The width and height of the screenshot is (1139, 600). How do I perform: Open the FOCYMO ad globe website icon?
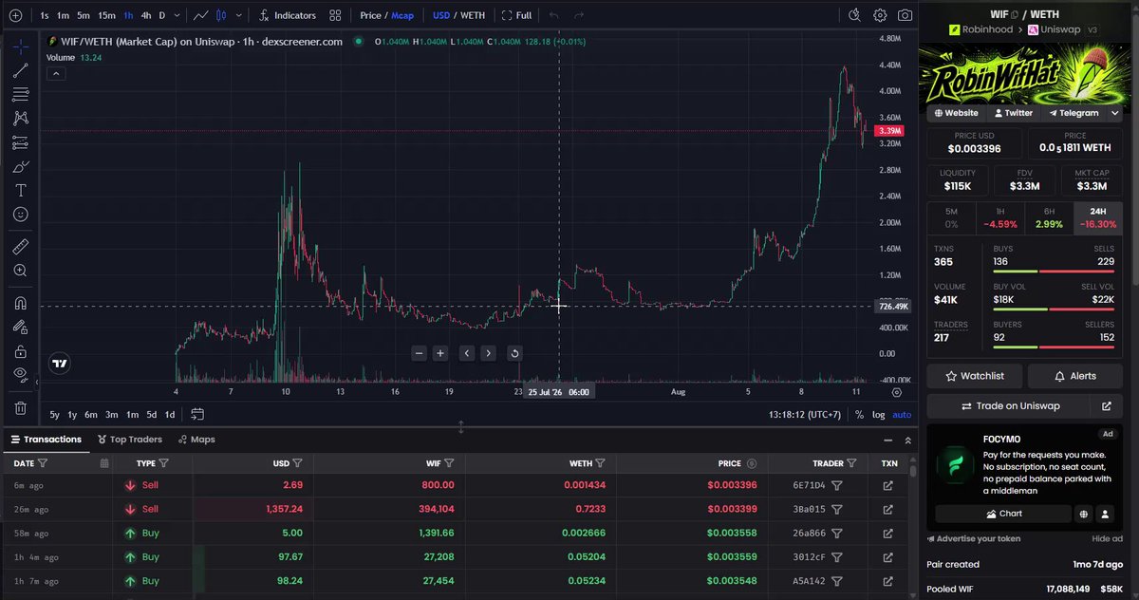[x=1083, y=514]
